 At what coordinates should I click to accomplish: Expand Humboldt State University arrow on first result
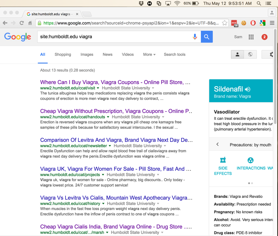pyautogui.click(x=153, y=88)
